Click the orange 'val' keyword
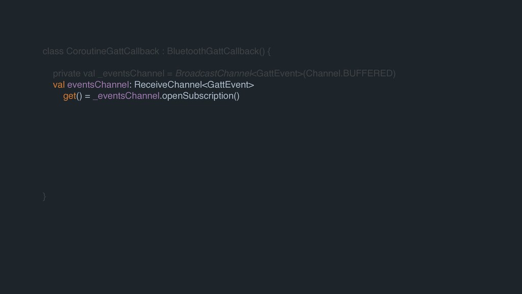 (59, 85)
